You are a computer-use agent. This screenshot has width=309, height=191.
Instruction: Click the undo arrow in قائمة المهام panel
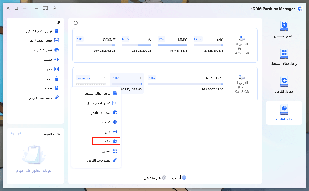point(12,134)
